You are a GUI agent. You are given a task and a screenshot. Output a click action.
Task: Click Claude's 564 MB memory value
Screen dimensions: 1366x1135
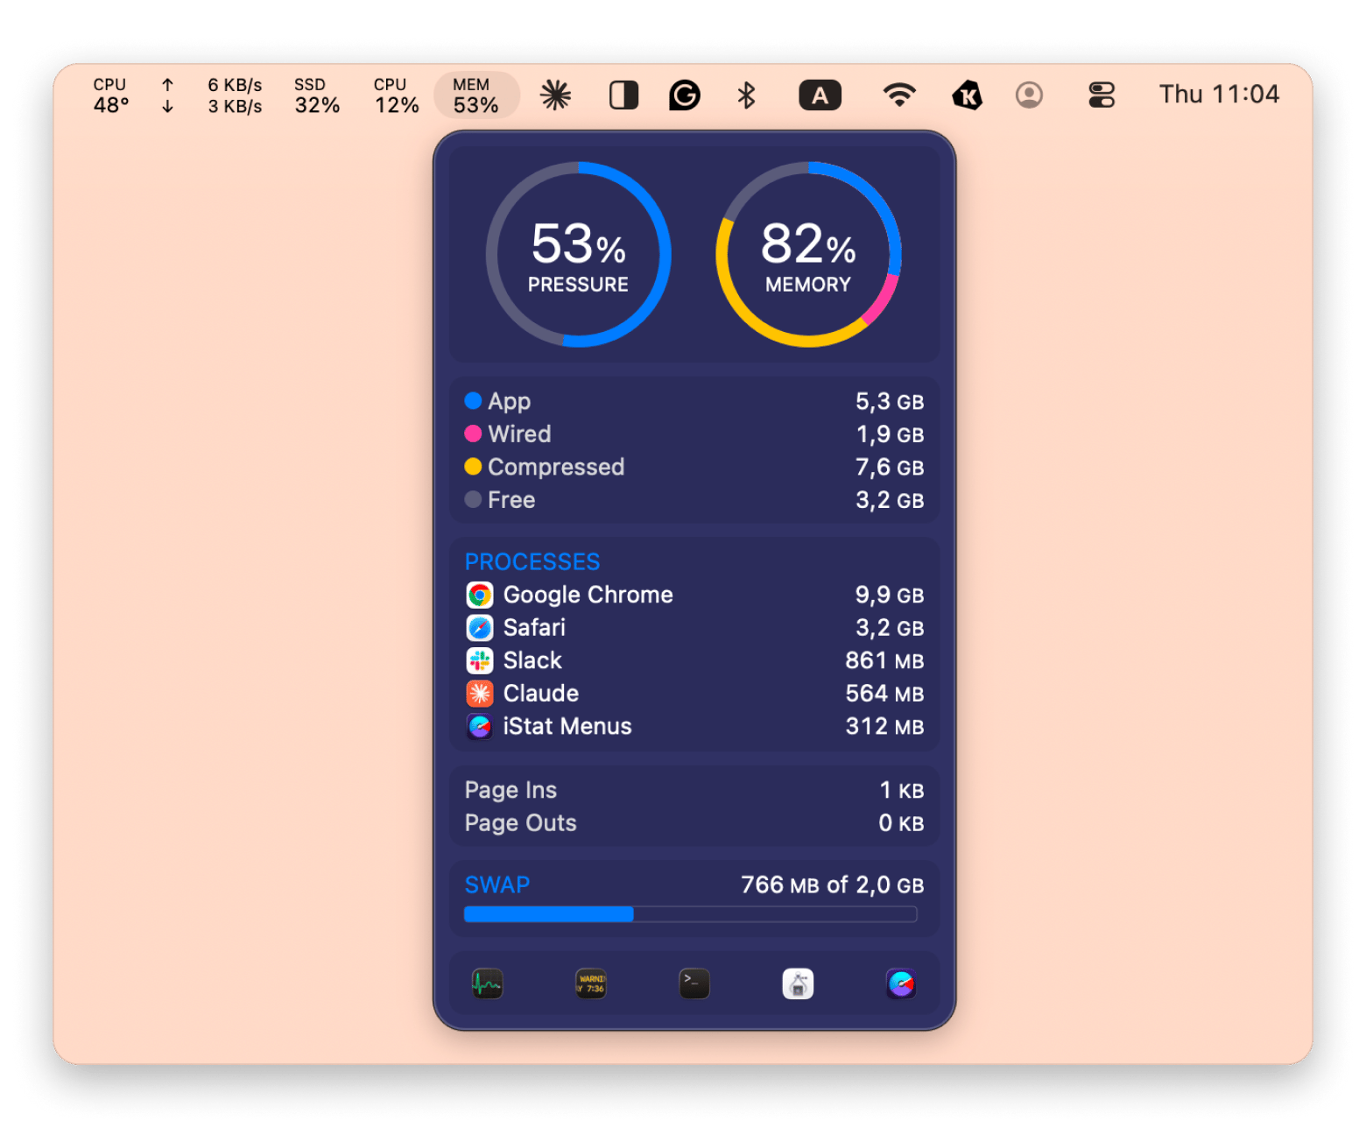(885, 694)
